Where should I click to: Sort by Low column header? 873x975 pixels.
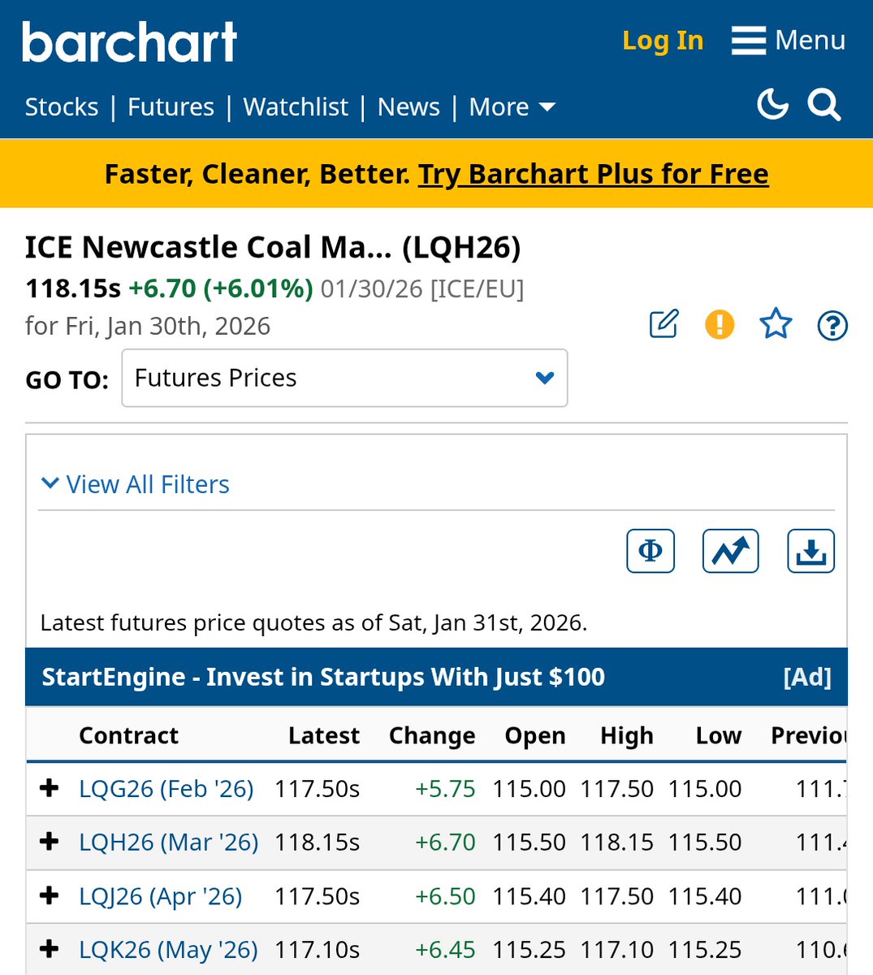coord(719,735)
